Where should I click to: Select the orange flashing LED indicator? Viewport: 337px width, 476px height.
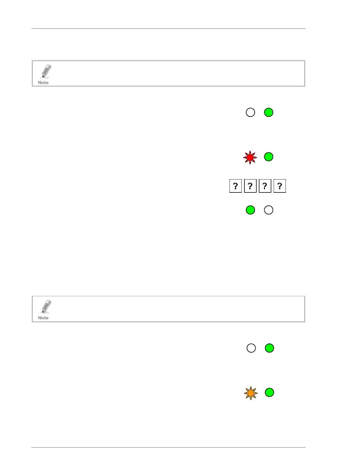coord(250,393)
